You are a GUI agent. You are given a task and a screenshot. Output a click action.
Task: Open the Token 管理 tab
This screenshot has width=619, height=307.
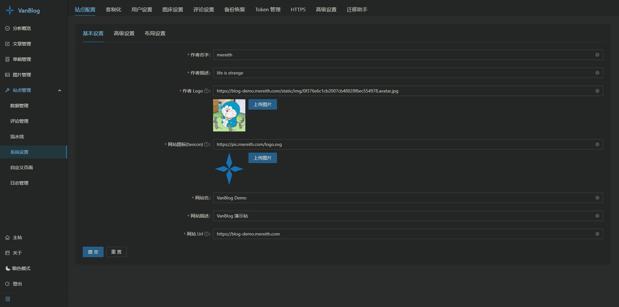click(268, 10)
